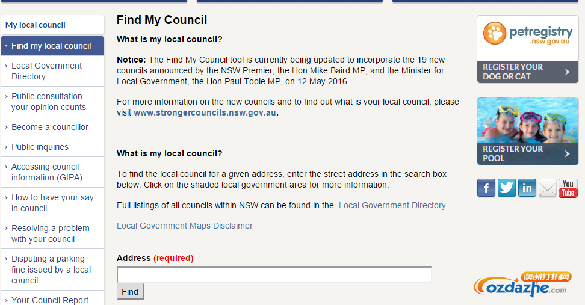This screenshot has height=305, width=585.
Task: Open the Local Government Directory text link
Action: (392, 205)
